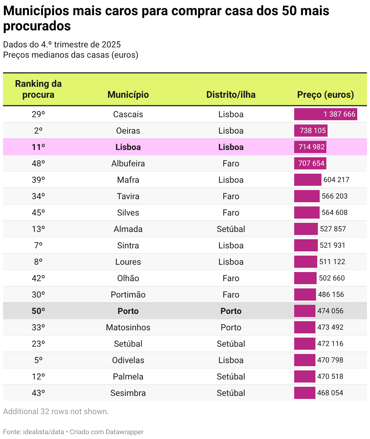Image resolution: width=370 pixels, height=439 pixels.
Task: Click the Almada price bar
Action: tap(306, 229)
